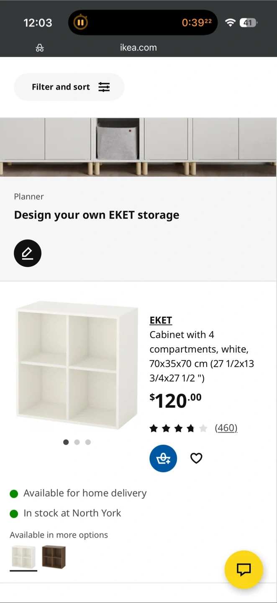Pause the timer in the Dynamic Island

point(80,22)
